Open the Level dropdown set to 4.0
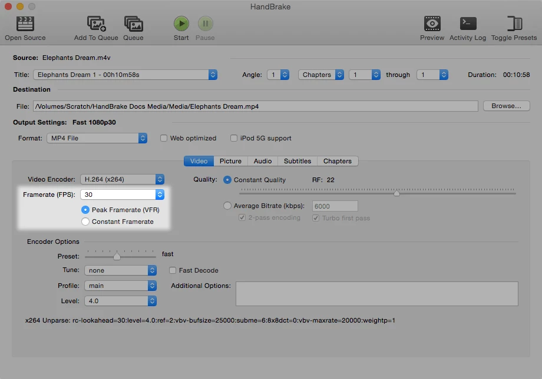 [120, 301]
